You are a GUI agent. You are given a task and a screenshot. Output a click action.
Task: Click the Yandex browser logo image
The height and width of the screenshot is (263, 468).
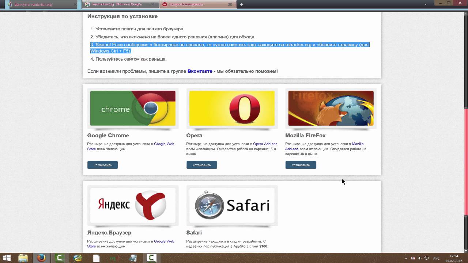click(x=133, y=205)
